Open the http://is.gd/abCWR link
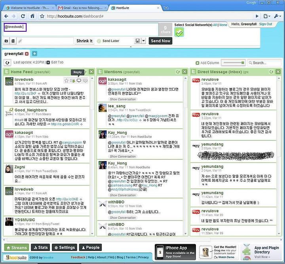The height and width of the screenshot is (264, 285). [65, 124]
